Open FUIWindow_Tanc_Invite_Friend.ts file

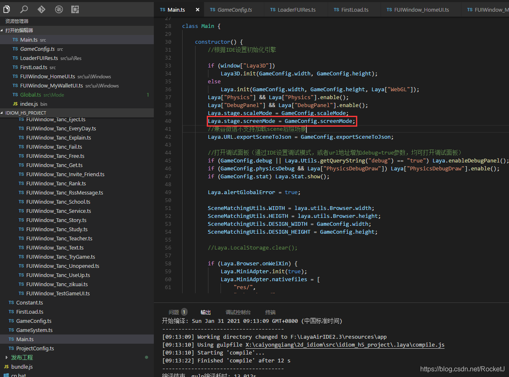tap(77, 174)
